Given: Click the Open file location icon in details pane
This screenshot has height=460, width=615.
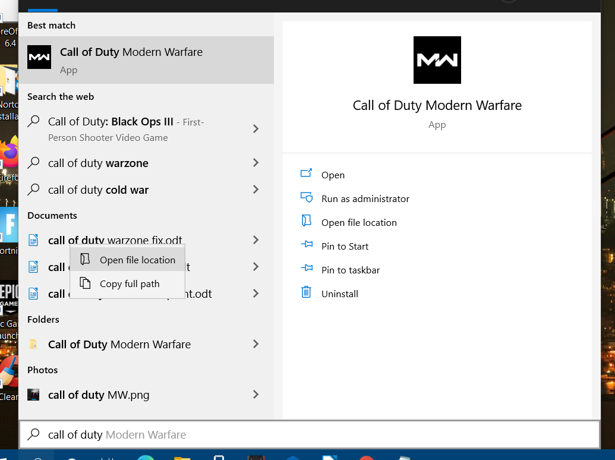Looking at the screenshot, I should click(307, 220).
